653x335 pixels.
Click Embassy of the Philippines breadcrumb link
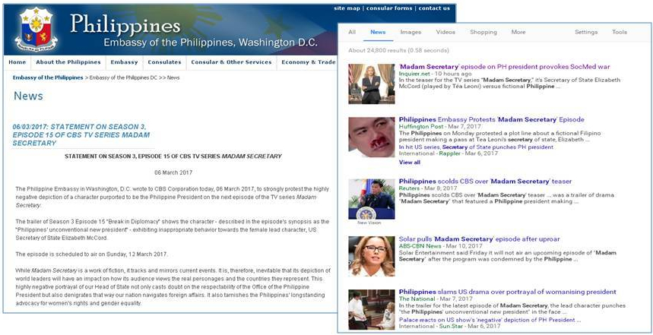(x=47, y=77)
